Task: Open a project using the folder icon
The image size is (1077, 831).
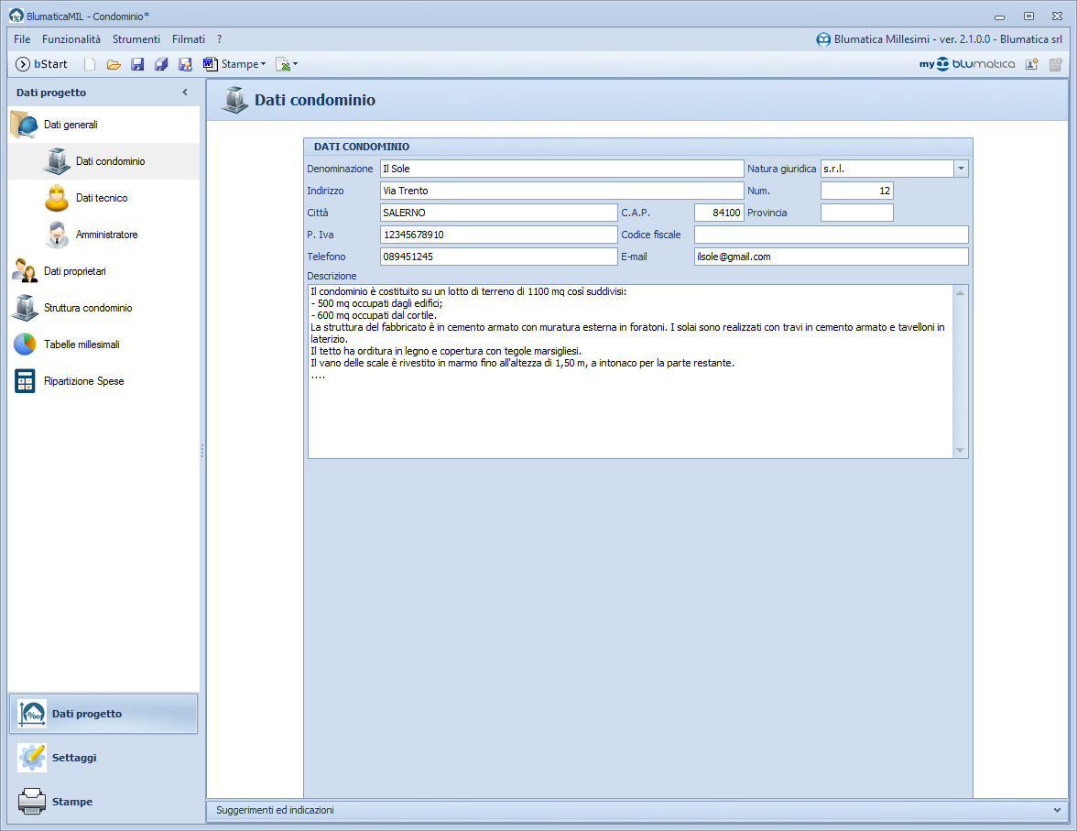Action: (x=114, y=64)
